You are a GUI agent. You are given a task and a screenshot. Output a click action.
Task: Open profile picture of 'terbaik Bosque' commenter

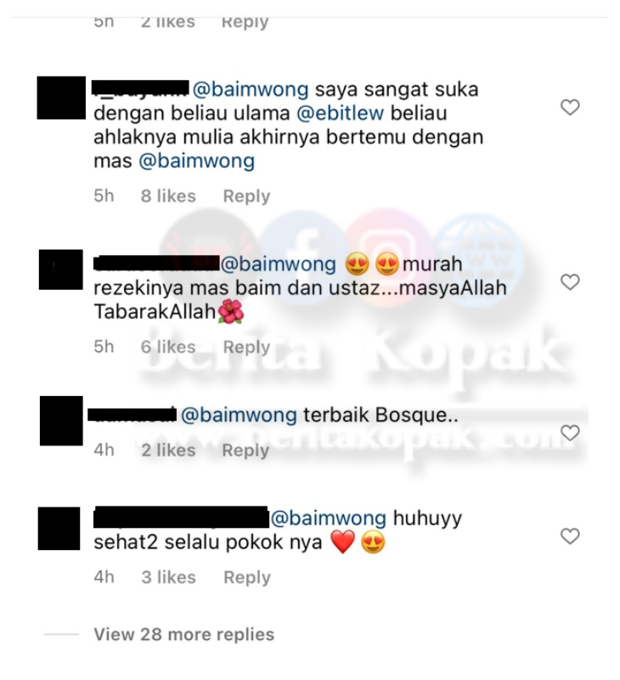coord(61,420)
